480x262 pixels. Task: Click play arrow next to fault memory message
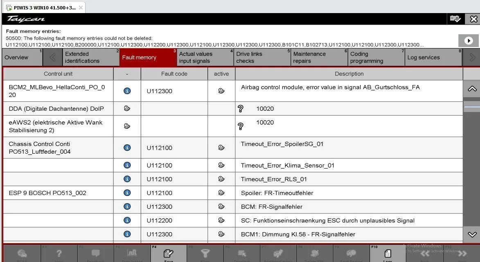coord(469,40)
